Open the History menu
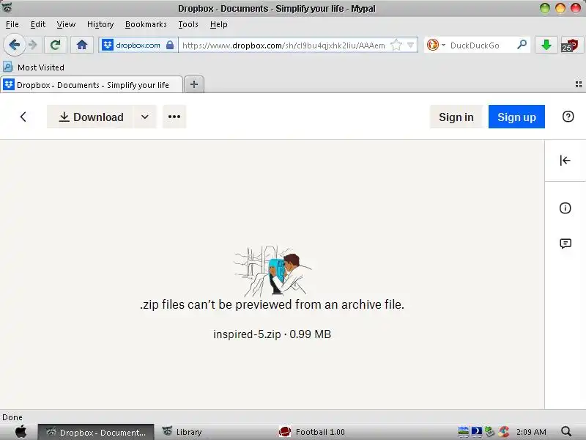Viewport: 586px width, 440px height. pos(100,24)
